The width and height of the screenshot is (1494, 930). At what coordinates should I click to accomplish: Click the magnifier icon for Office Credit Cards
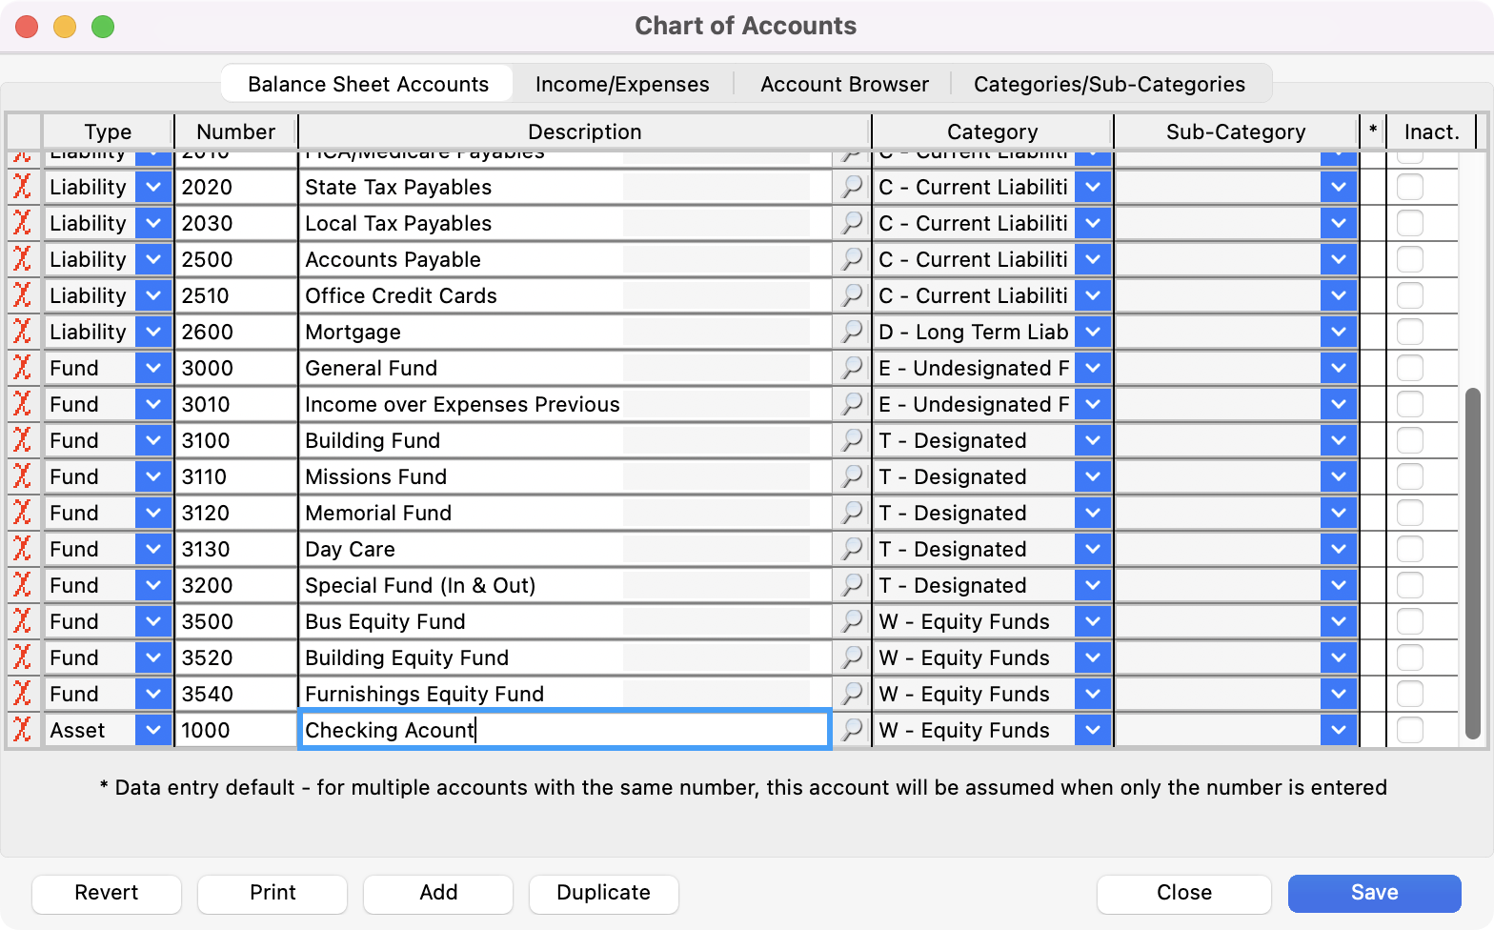coord(851,295)
